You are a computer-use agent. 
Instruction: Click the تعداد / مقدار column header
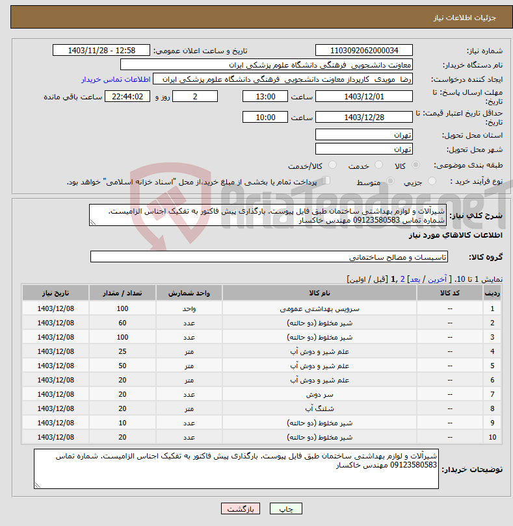tap(122, 293)
